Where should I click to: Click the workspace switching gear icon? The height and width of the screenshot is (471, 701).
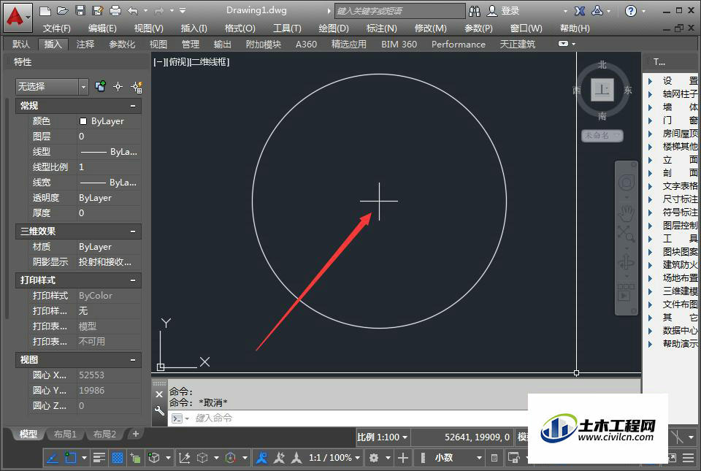pyautogui.click(x=374, y=458)
